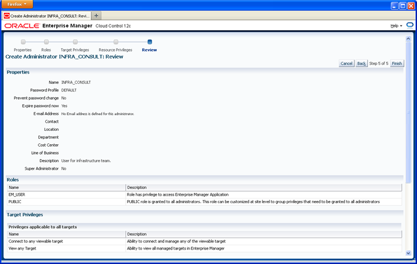Click the INFRA_CONSULT name value
The height and width of the screenshot is (264, 417).
pos(76,82)
